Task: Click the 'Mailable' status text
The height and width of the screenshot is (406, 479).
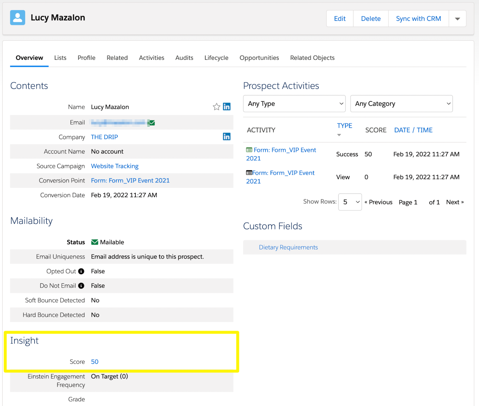Action: pyautogui.click(x=112, y=242)
